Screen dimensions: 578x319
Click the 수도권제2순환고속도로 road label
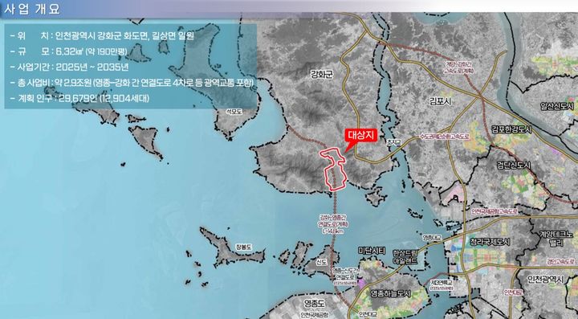tap(446, 136)
